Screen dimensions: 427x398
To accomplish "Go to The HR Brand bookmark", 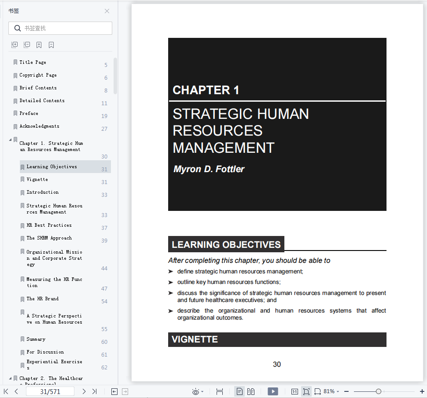I will pos(43,298).
